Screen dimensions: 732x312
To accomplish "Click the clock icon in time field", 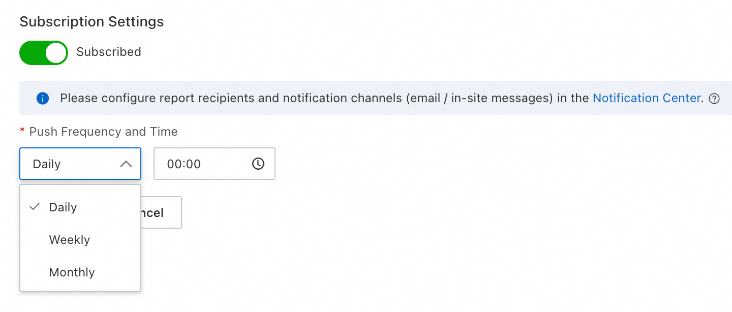I will point(258,164).
